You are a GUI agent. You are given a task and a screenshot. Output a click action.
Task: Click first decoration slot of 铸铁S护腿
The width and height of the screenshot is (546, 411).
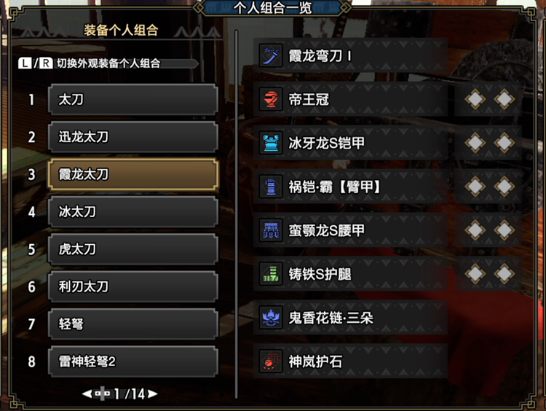475,274
